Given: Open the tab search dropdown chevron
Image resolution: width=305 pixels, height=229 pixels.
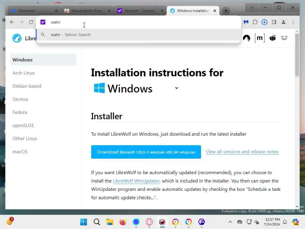Looking at the screenshot, I should pos(251,7).
